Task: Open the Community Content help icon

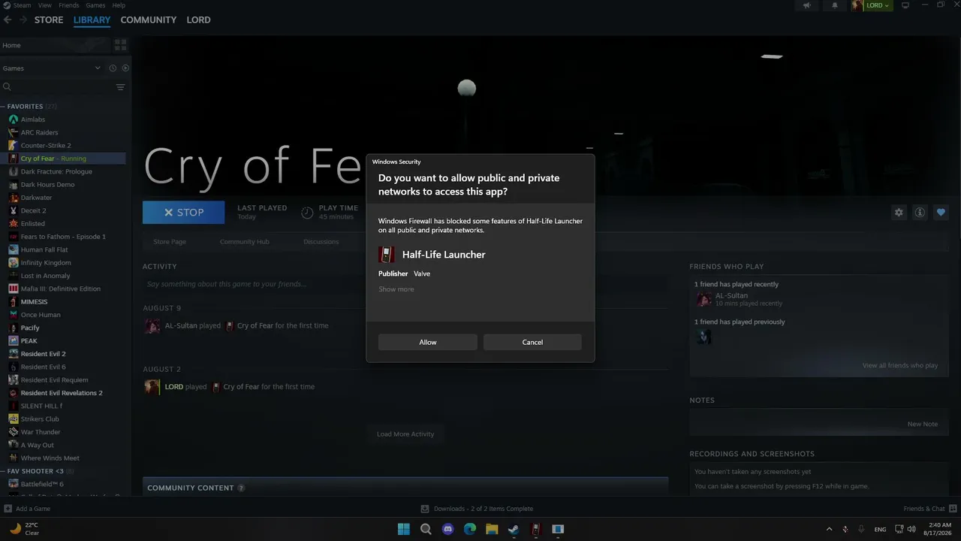Action: [241, 488]
